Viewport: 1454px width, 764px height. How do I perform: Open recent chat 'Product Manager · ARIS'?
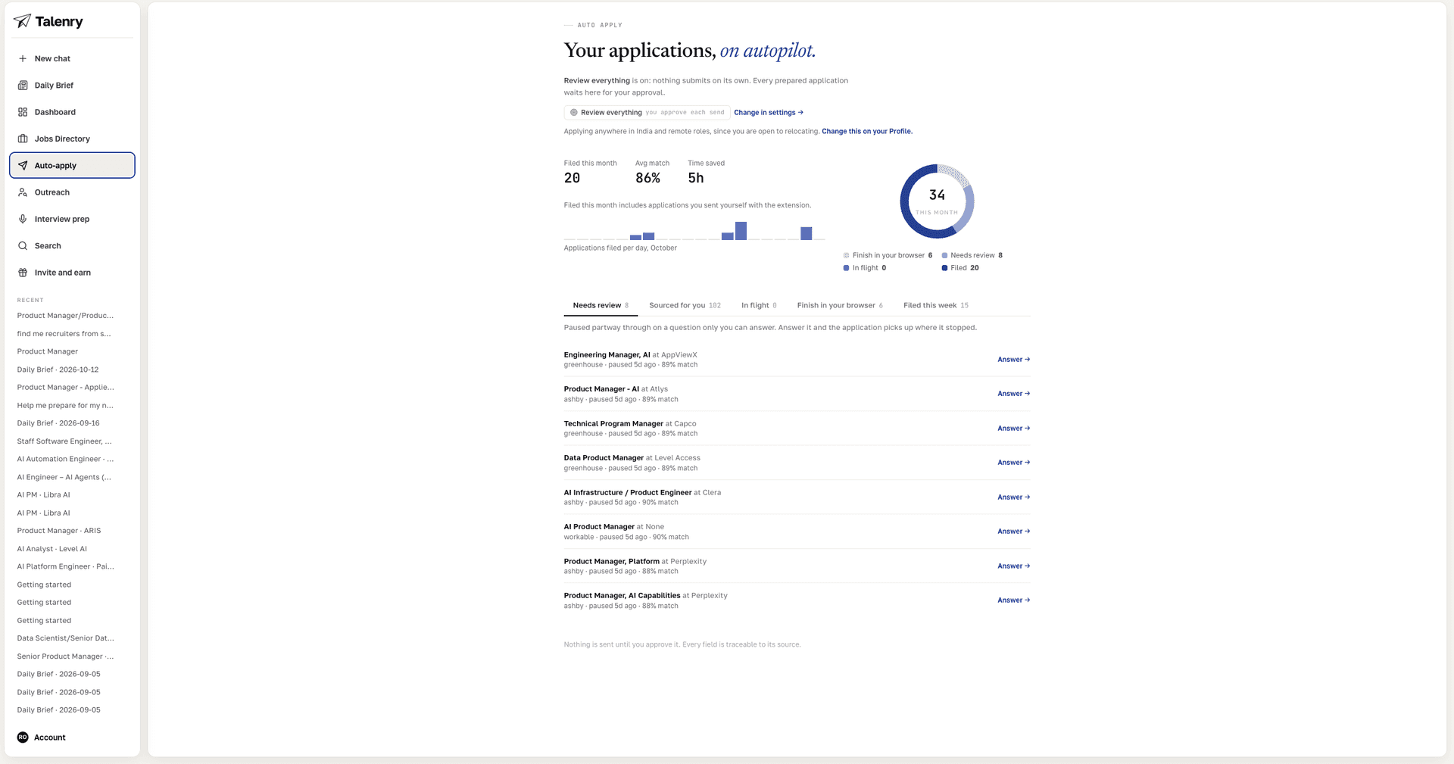pyautogui.click(x=59, y=531)
